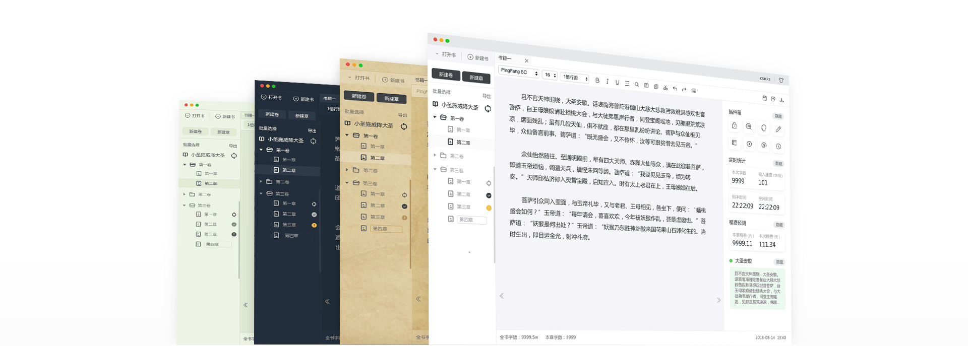This screenshot has height=346, width=968.
Task: Toggle italic formatting in the white window toolbar
Action: 608,81
